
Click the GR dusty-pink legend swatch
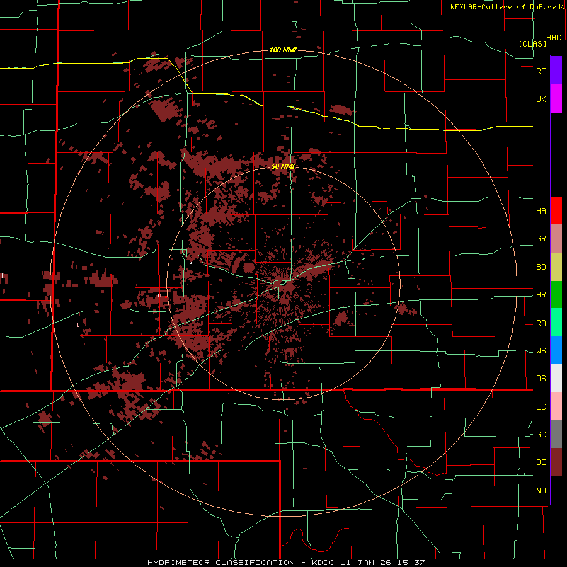pos(556,239)
